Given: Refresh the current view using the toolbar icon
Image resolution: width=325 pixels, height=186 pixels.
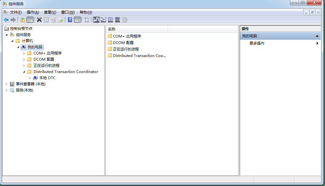Looking at the screenshot, I should tap(54, 20).
